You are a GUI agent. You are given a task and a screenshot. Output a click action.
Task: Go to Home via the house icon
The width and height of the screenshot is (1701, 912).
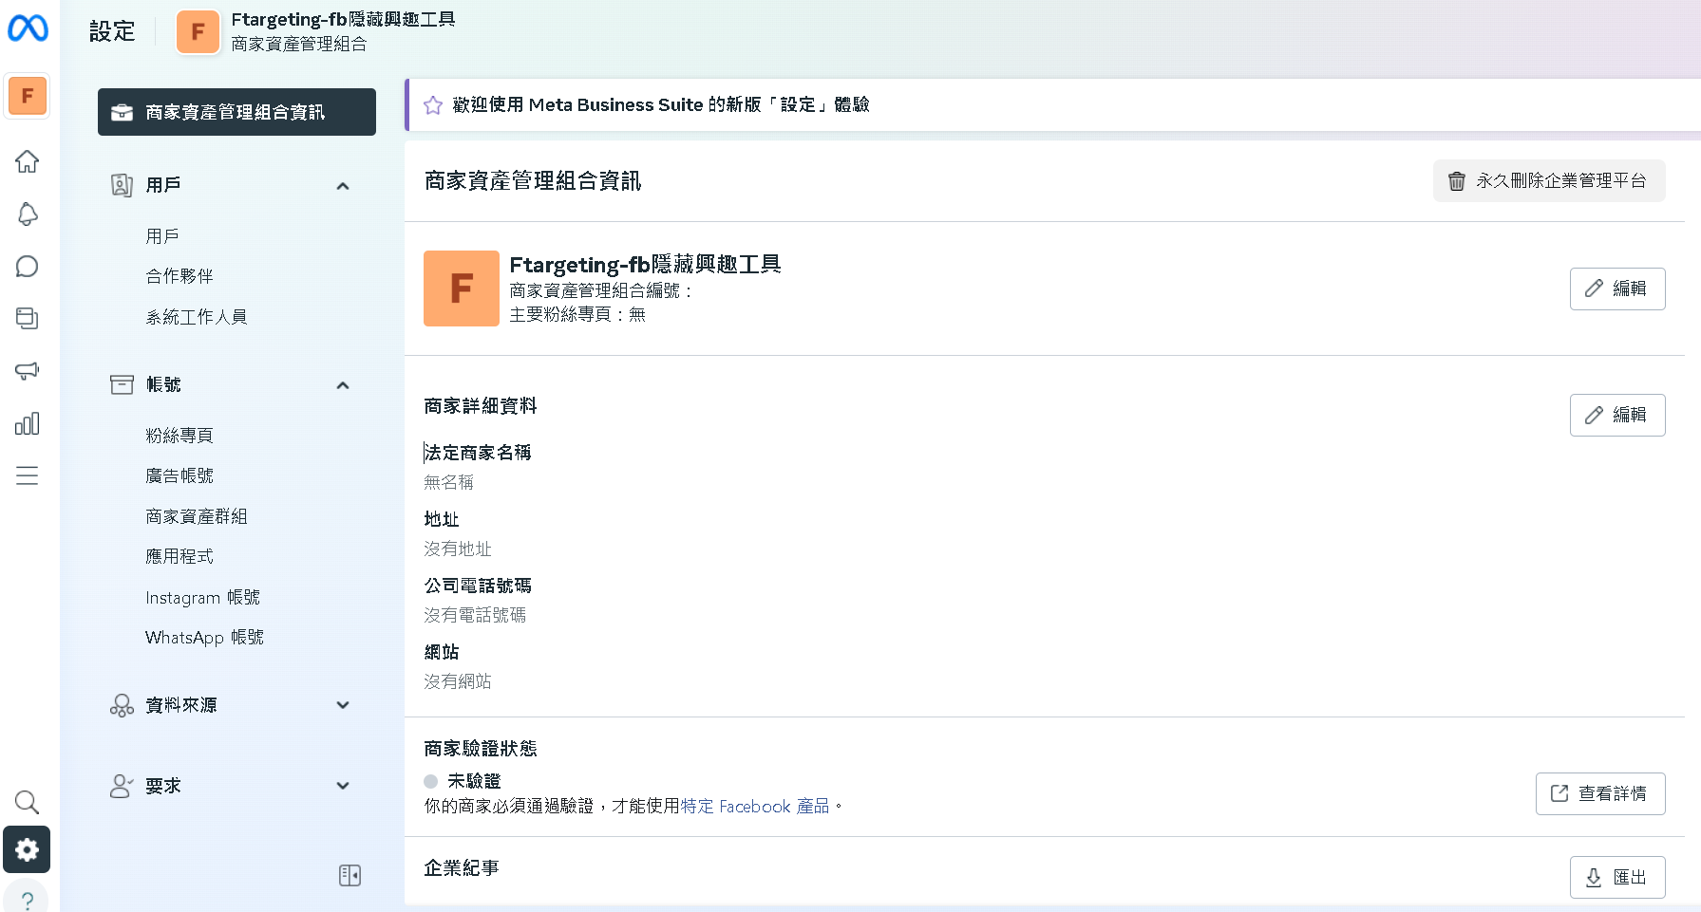[x=28, y=161]
